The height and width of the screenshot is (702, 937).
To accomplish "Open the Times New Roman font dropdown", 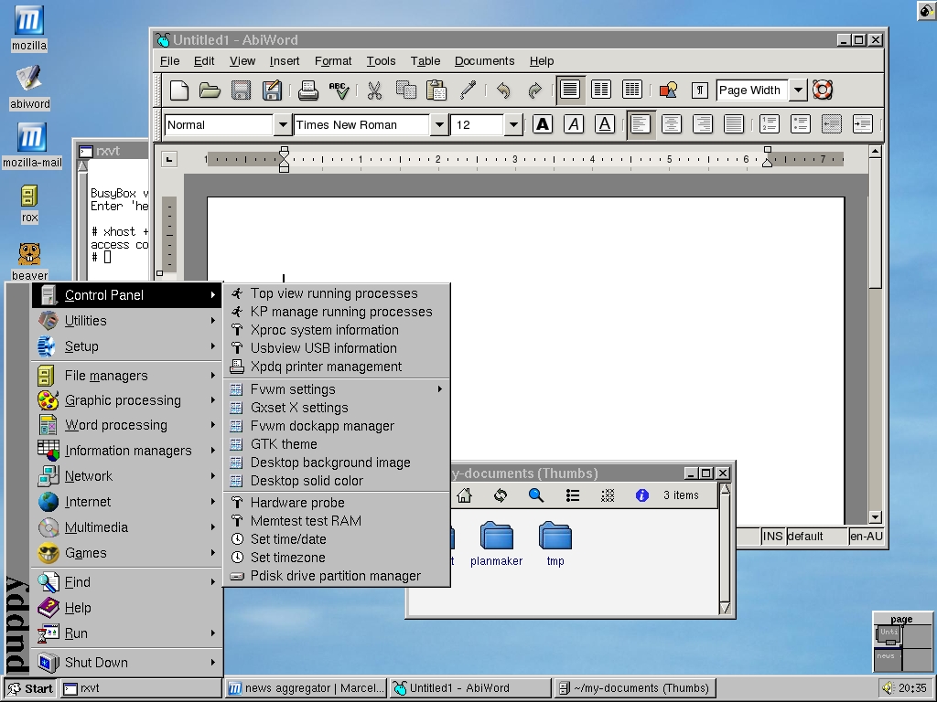I will click(439, 124).
